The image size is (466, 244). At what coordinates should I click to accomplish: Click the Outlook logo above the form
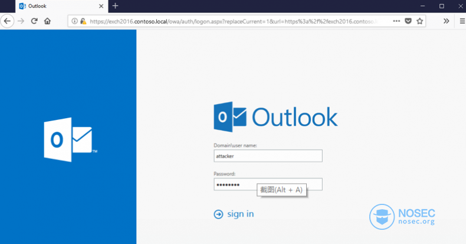(275, 117)
